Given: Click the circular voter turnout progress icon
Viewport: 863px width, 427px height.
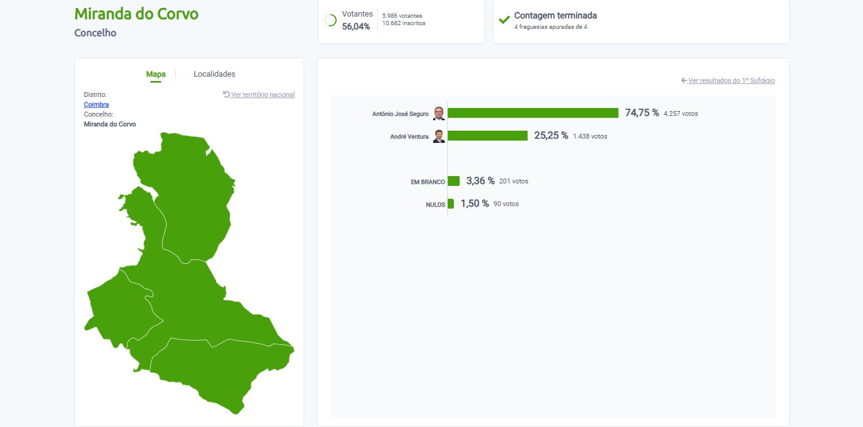Looking at the screenshot, I should tap(331, 20).
